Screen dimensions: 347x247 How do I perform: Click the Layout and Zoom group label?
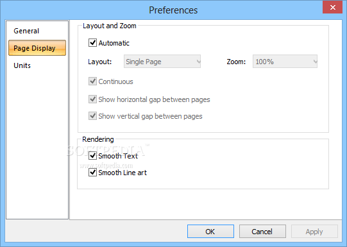[110, 26]
